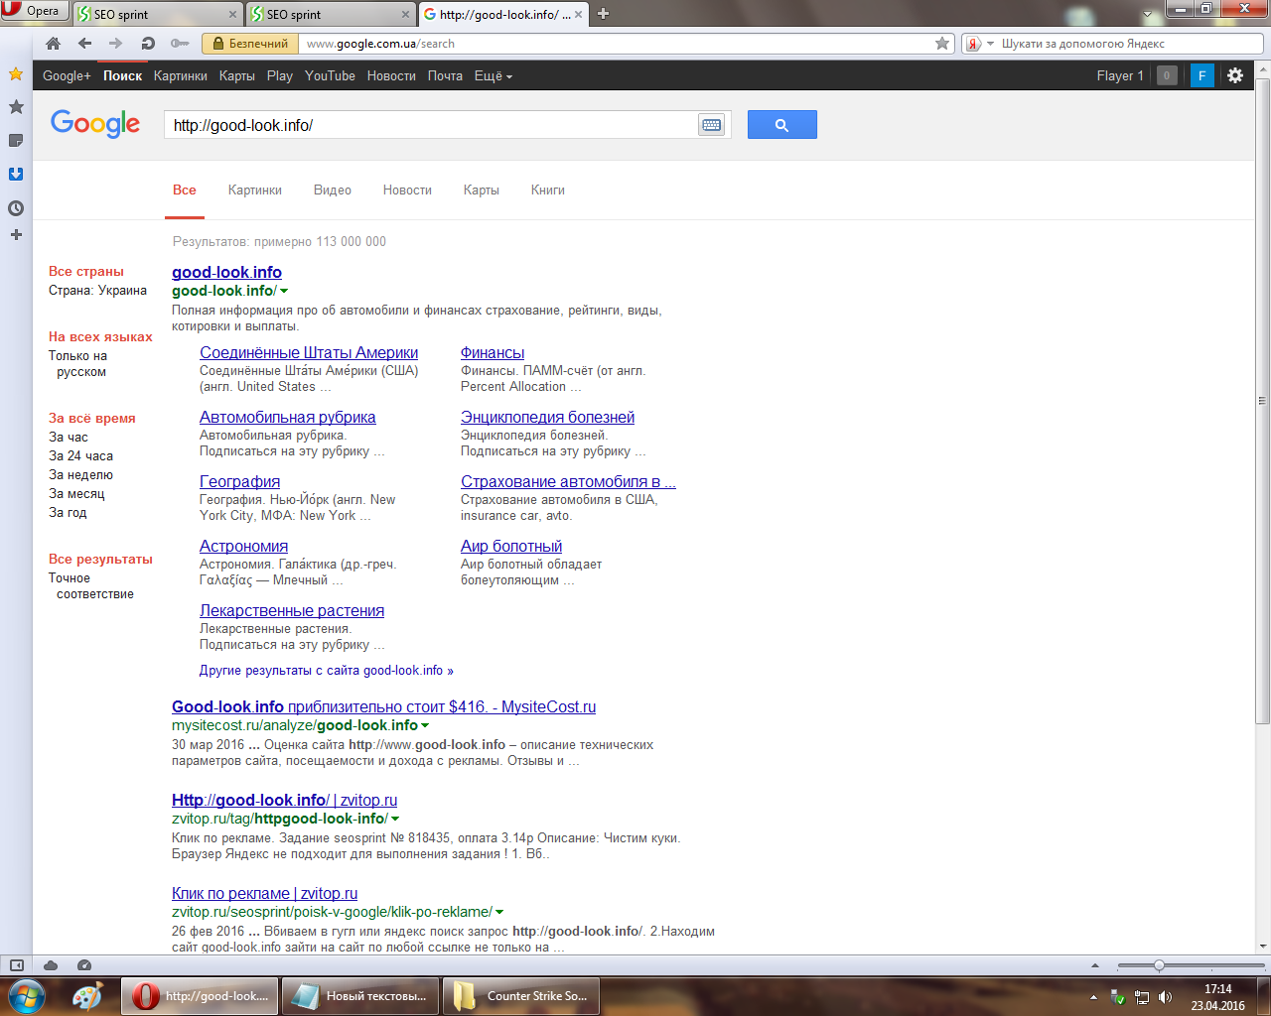Expand the arrow beside zvitop.ru/seosprint/poisk-v-google URL
Screen dimensions: 1271x1016
point(499,912)
